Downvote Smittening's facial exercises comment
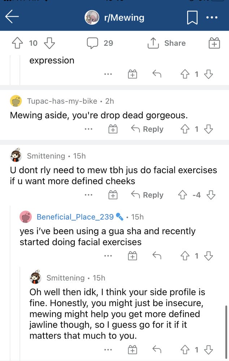Viewport: 229px width, 361px height. (210, 195)
